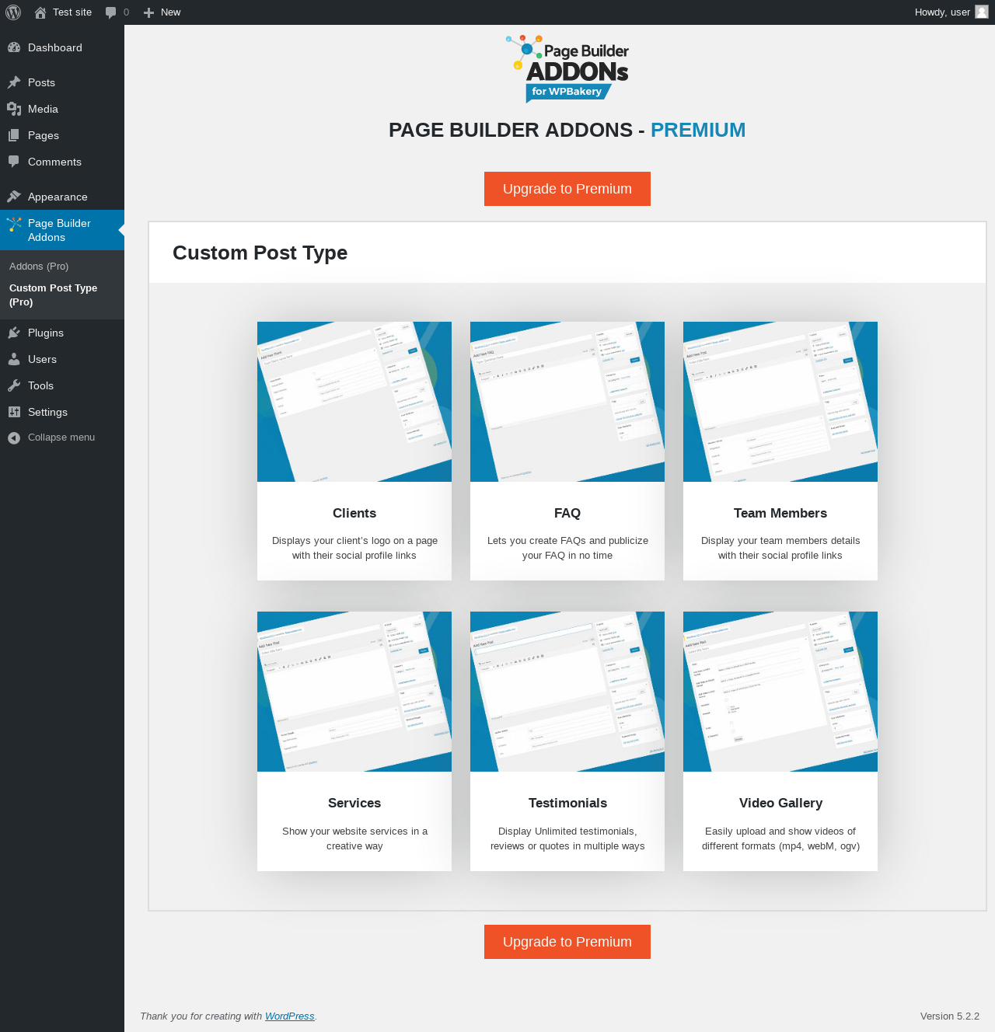Open the Team Members screenshot thumbnail
The height and width of the screenshot is (1032, 995).
point(780,402)
